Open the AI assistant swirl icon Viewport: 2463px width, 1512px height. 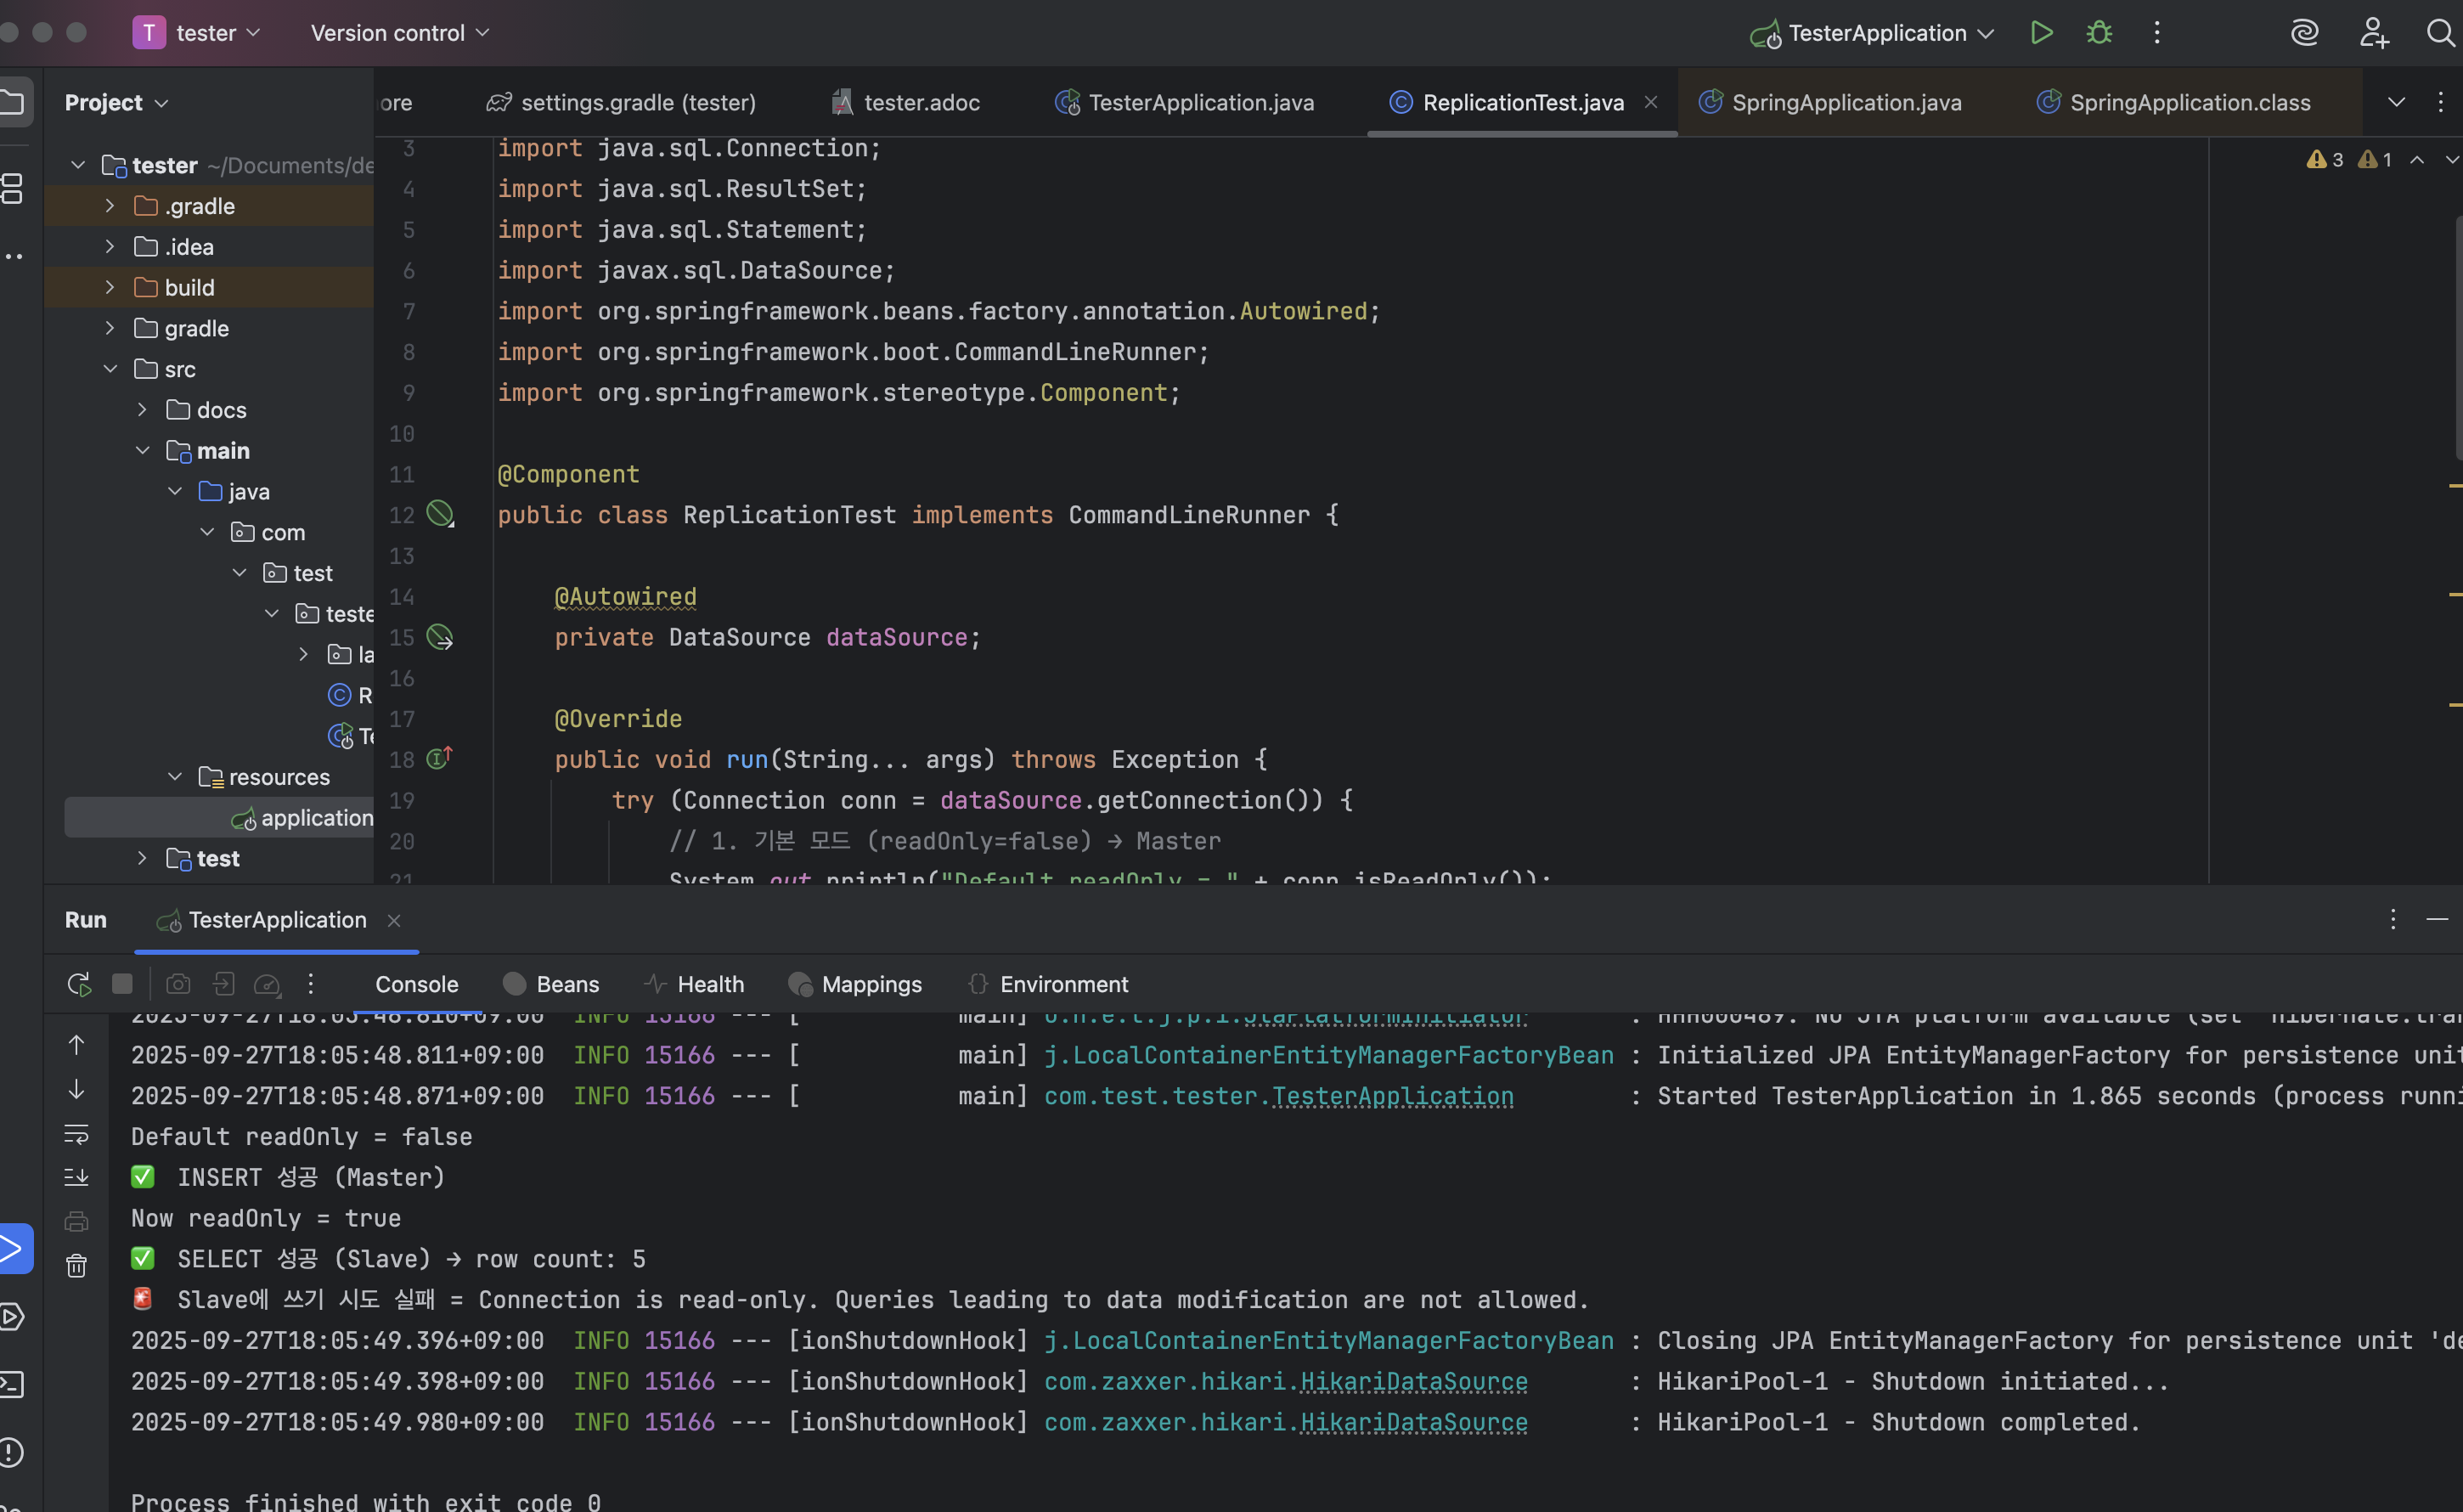point(2304,33)
